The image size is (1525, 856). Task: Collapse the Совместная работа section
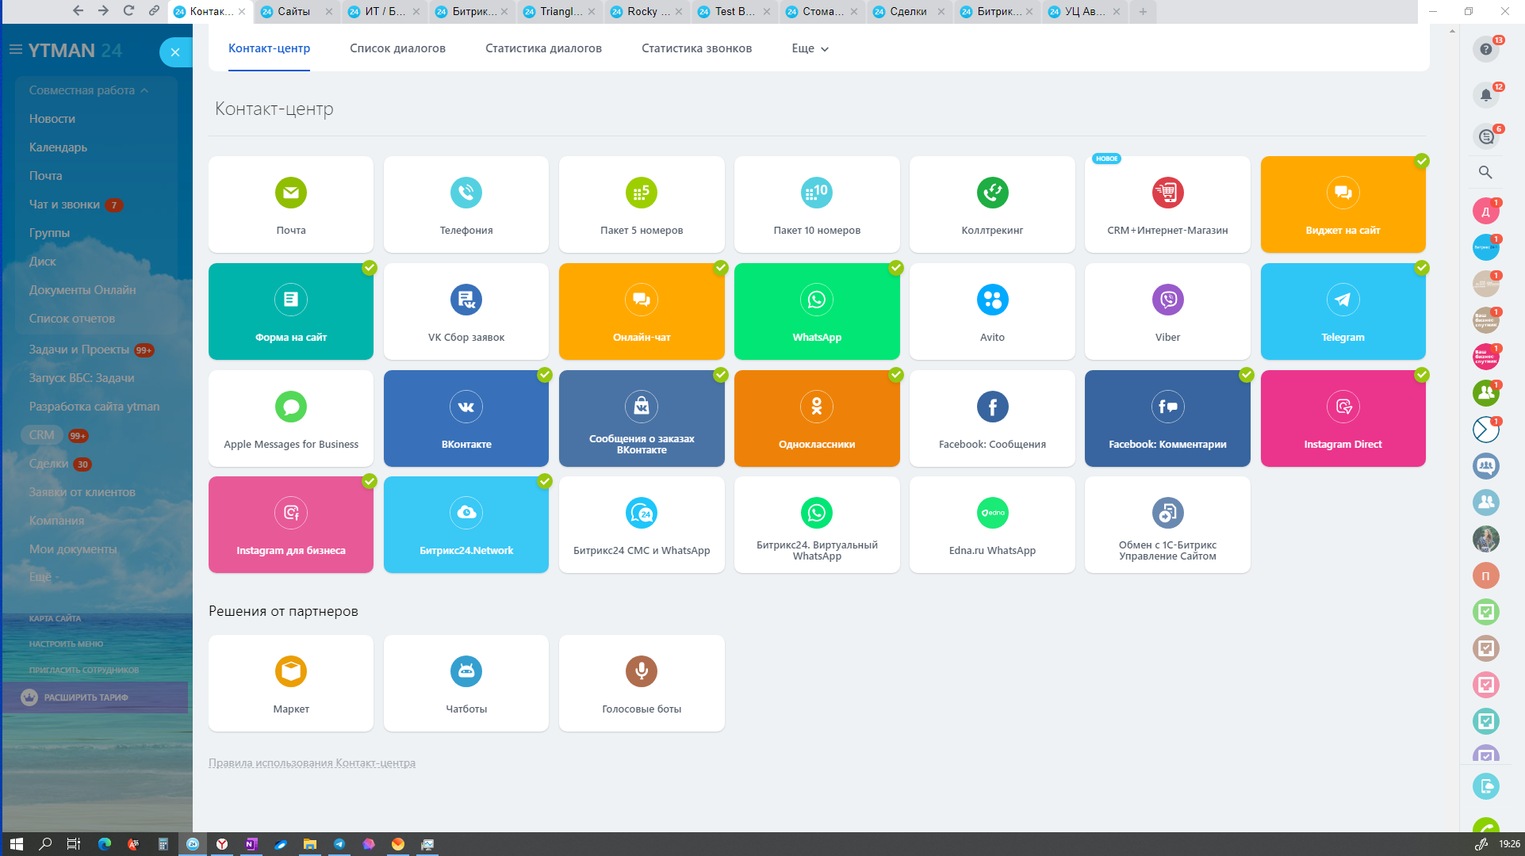pos(89,90)
